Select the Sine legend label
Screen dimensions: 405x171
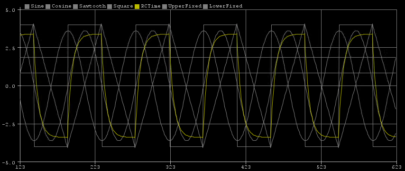(x=37, y=6)
